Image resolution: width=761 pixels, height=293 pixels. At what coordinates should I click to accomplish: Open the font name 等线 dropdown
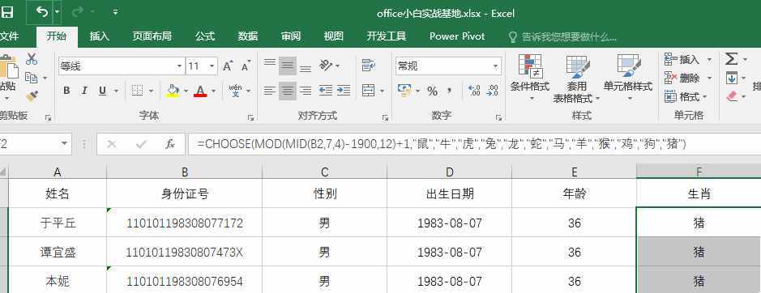180,66
